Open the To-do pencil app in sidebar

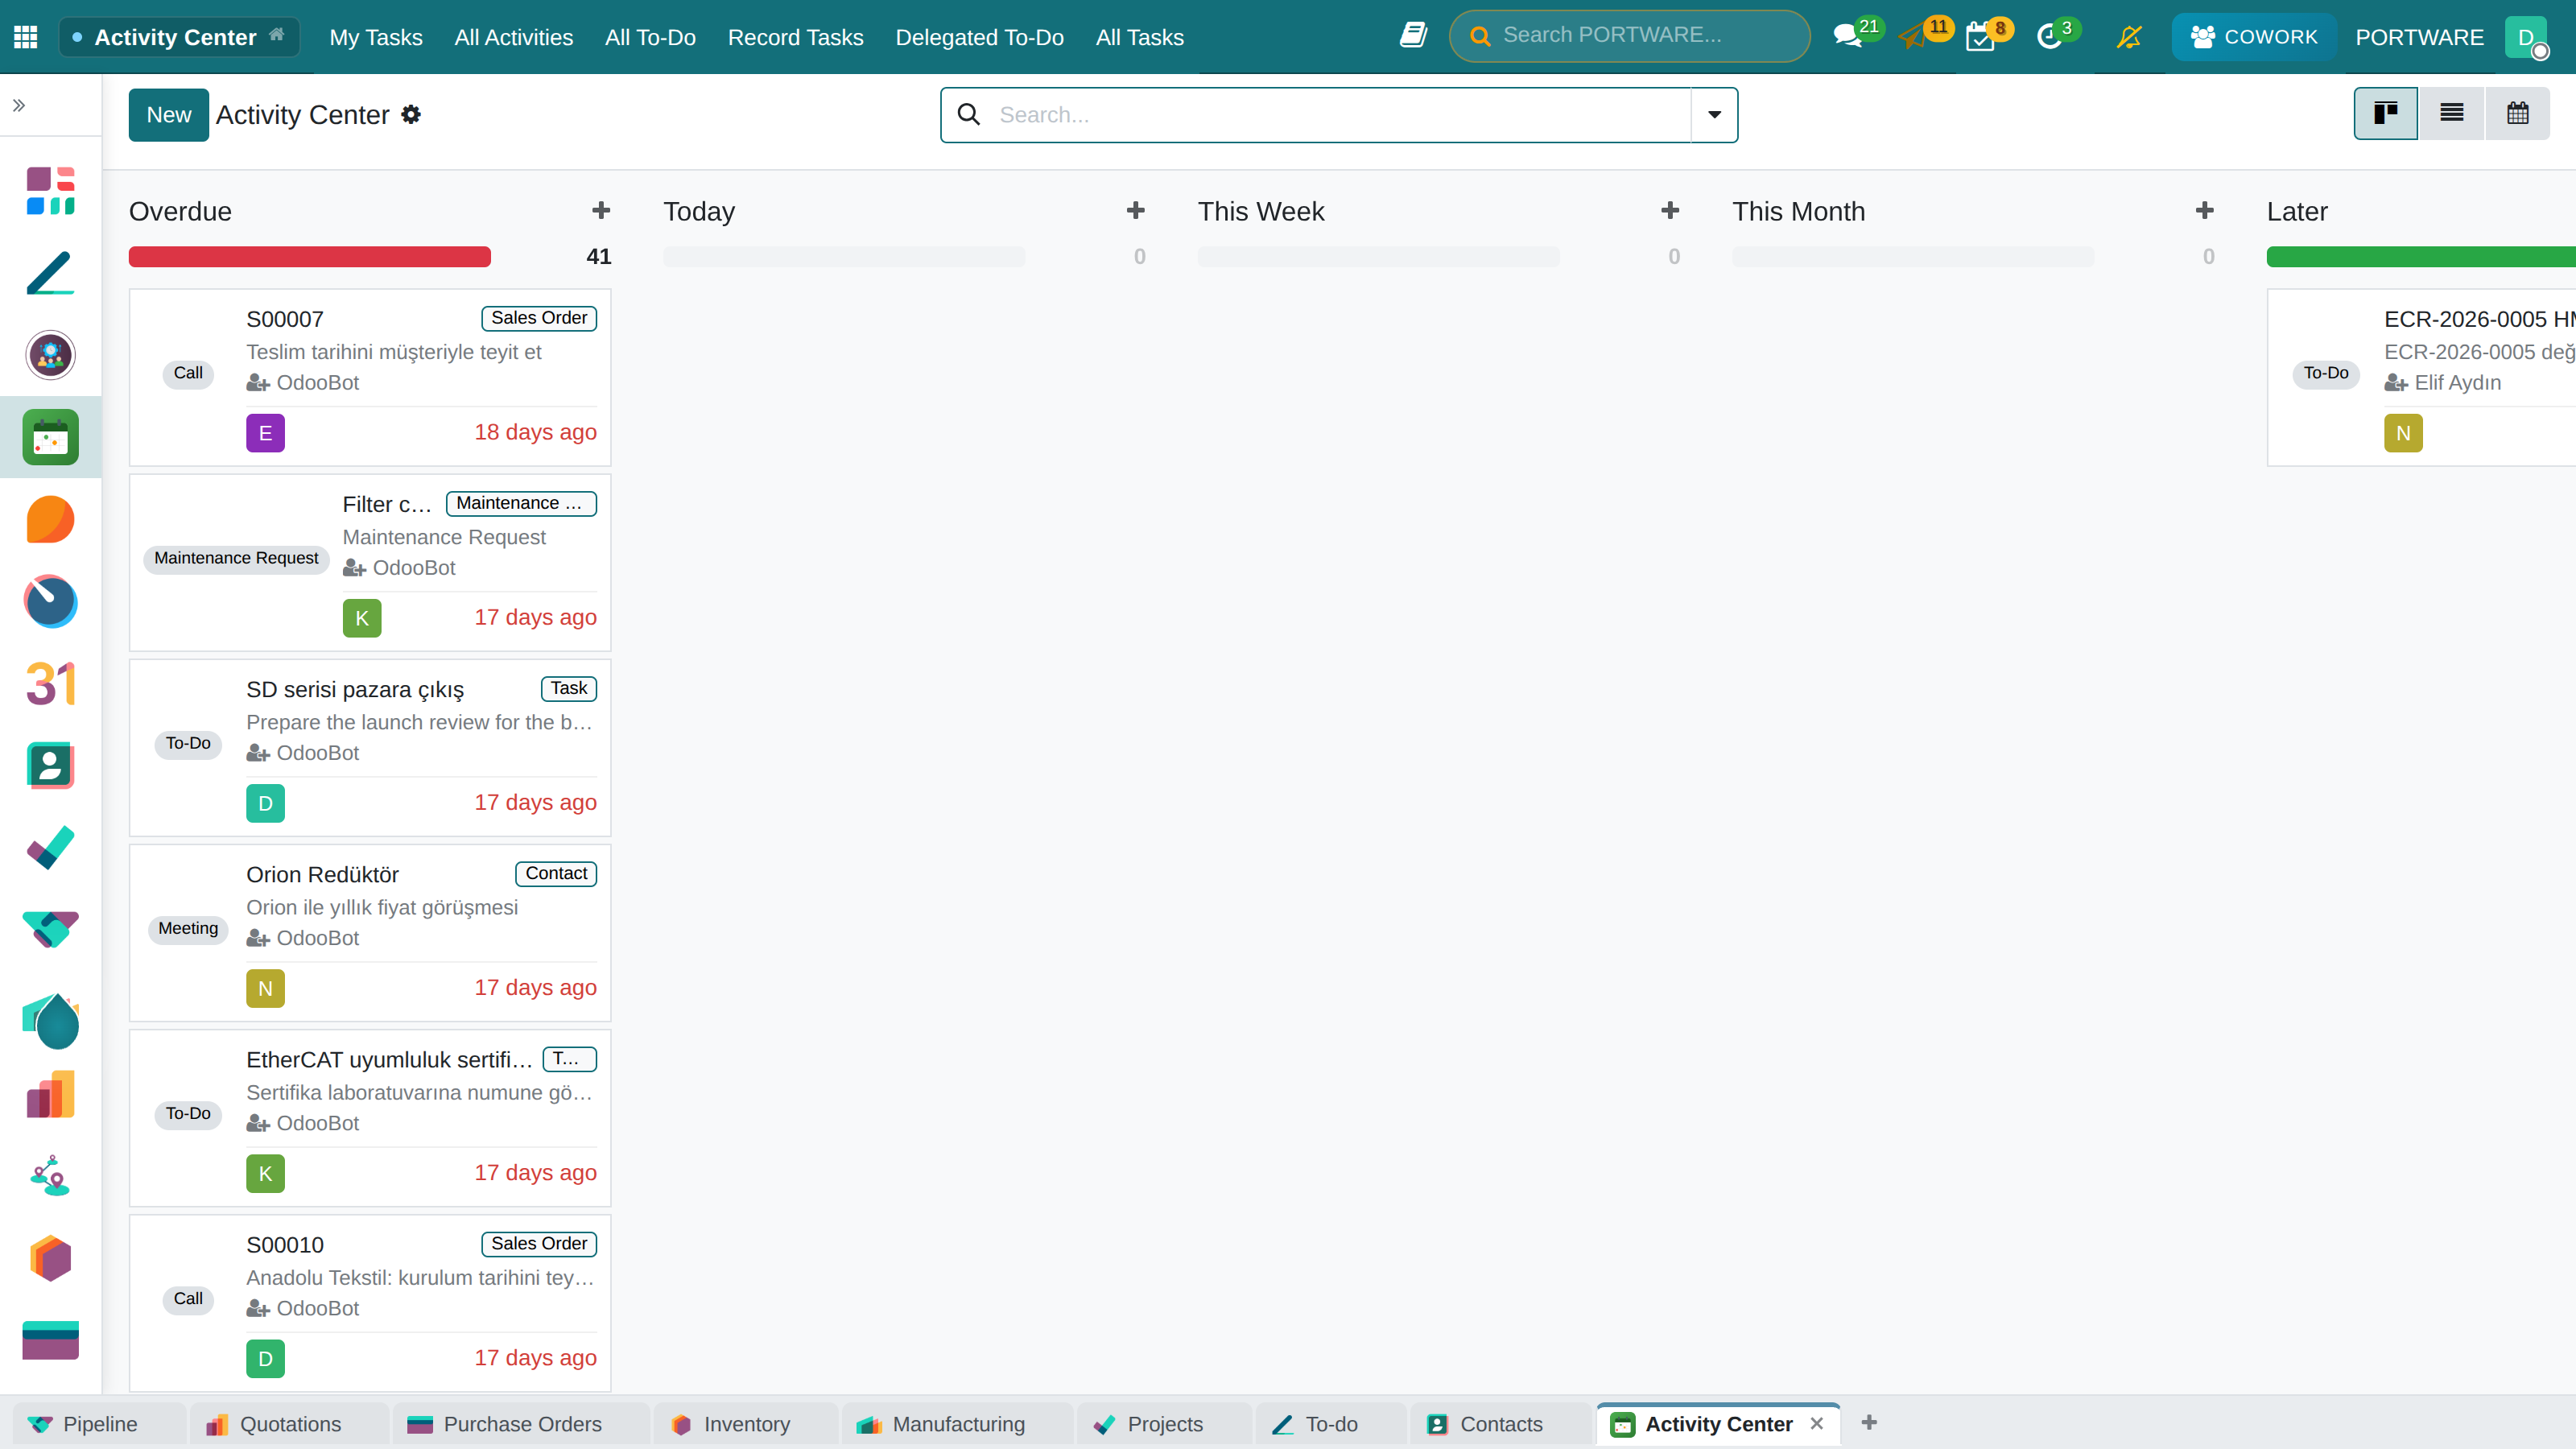[51, 273]
